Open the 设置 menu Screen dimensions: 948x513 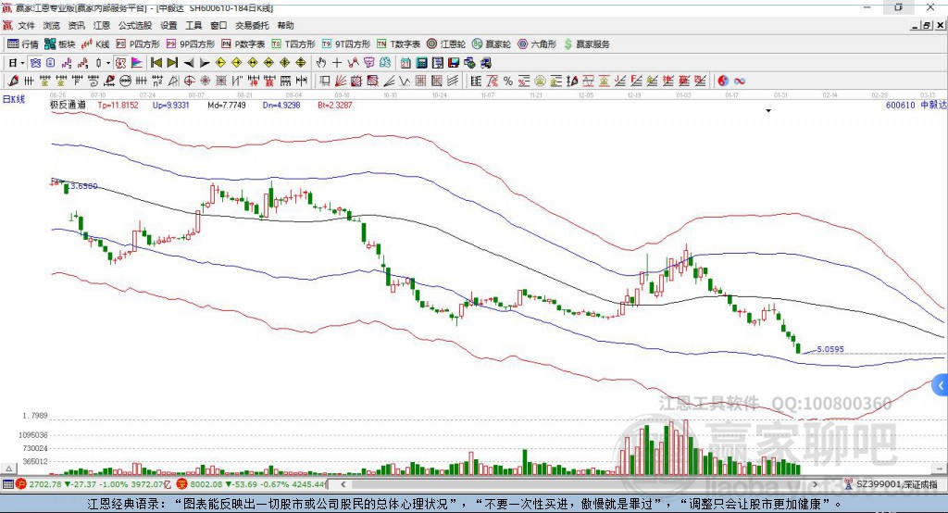click(168, 25)
